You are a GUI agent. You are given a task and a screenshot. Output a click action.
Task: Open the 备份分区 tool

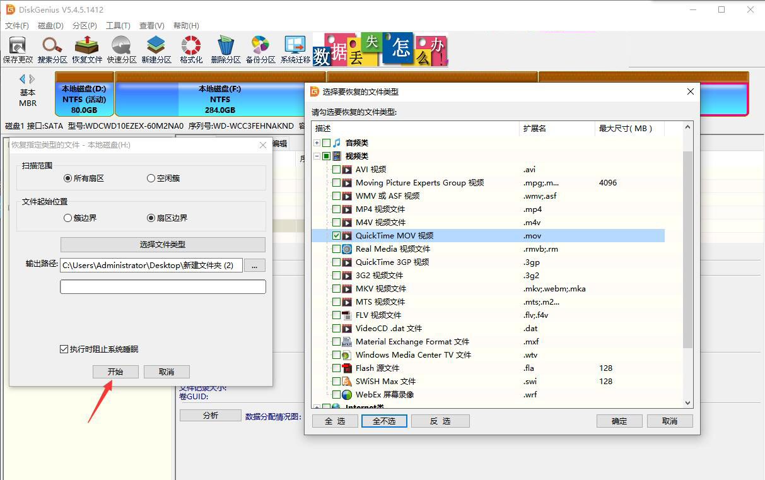tap(260, 49)
